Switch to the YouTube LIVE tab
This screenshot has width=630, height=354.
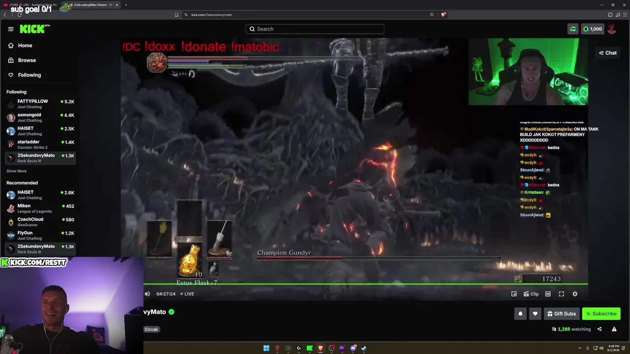point(31,5)
